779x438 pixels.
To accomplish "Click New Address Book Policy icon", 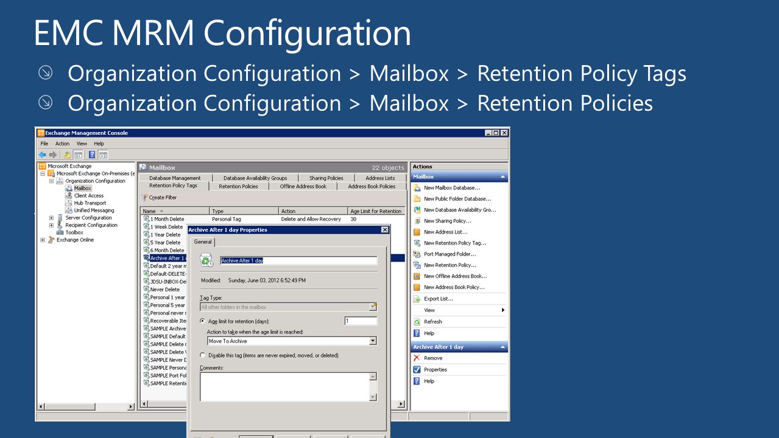I will pos(417,287).
